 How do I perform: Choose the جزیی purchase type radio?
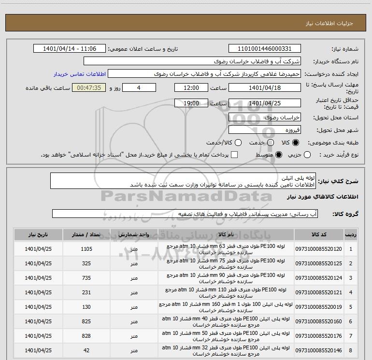307,155
